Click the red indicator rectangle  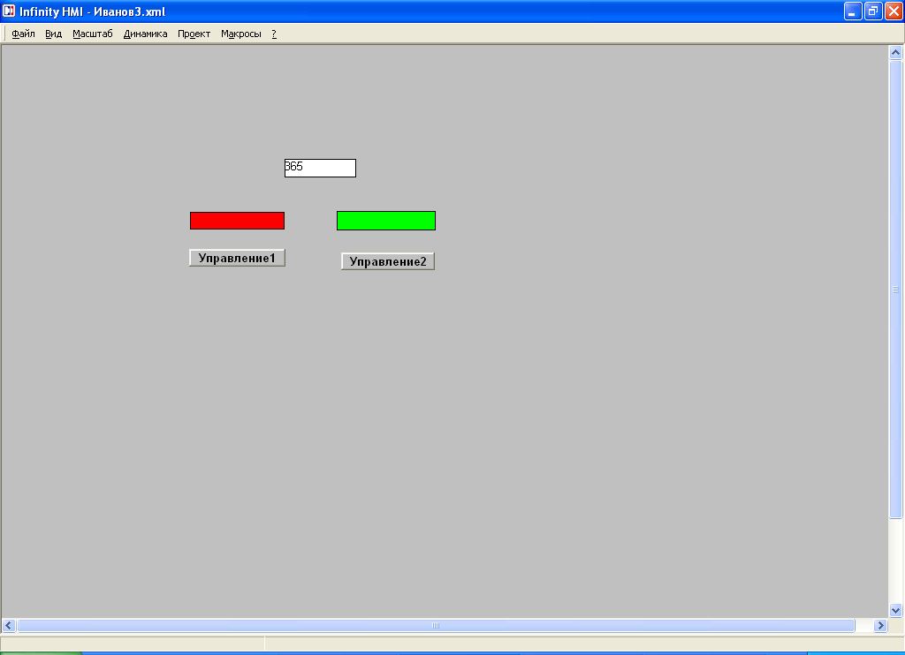tap(237, 221)
